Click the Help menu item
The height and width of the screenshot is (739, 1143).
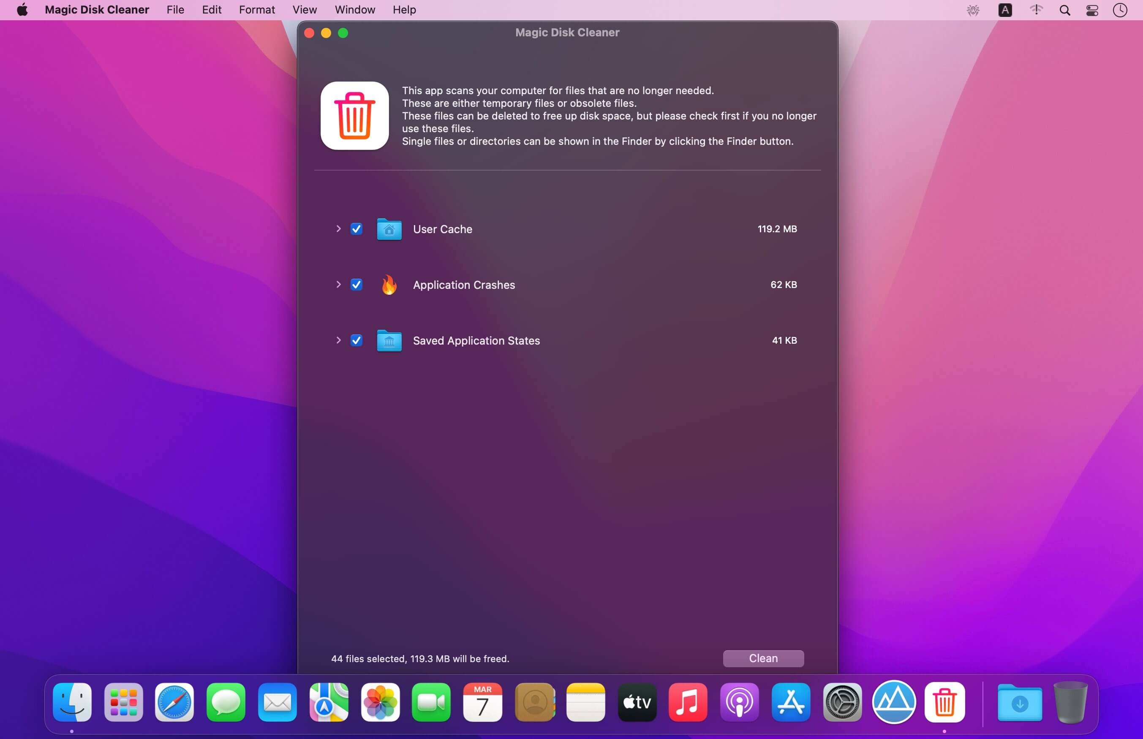click(x=405, y=9)
